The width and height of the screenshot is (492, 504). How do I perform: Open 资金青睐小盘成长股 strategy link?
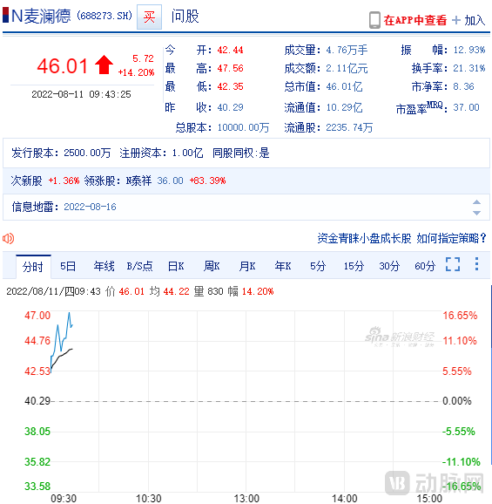pyautogui.click(x=364, y=239)
